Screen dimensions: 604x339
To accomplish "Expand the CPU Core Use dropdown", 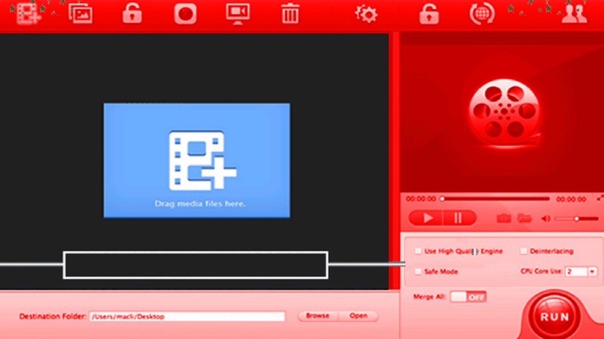I will pos(593,271).
